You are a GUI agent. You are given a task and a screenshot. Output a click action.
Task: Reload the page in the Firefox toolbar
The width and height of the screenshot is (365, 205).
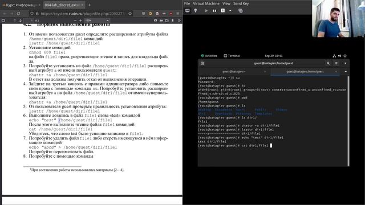point(18,14)
